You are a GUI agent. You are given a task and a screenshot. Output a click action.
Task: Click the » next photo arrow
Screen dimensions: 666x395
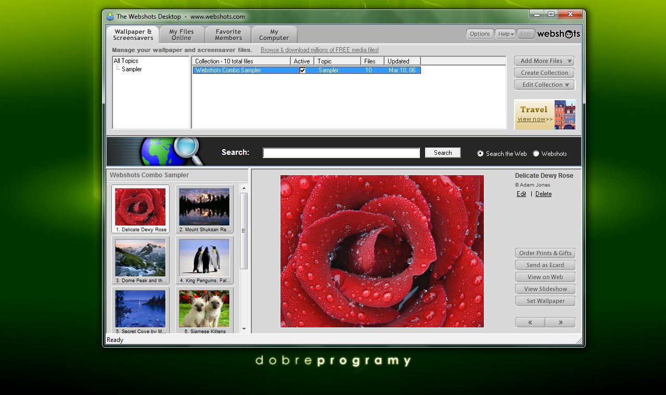pyautogui.click(x=560, y=322)
